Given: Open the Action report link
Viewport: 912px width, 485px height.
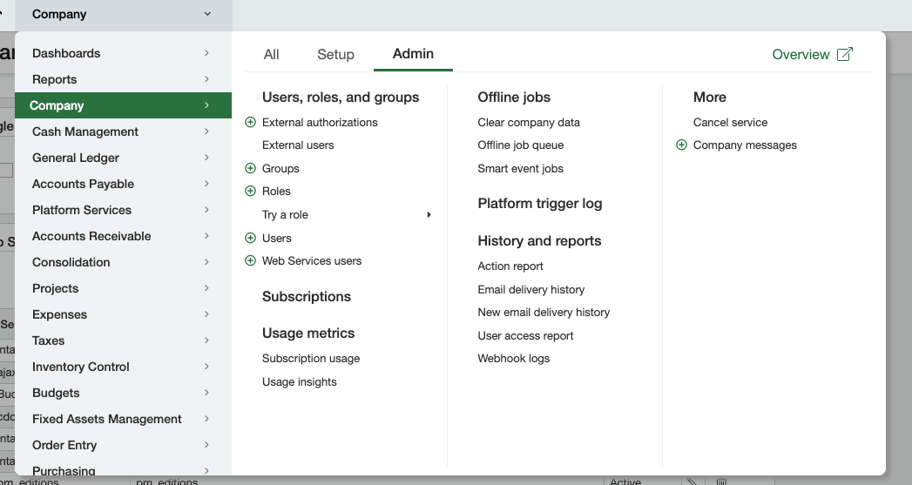Looking at the screenshot, I should 510,266.
